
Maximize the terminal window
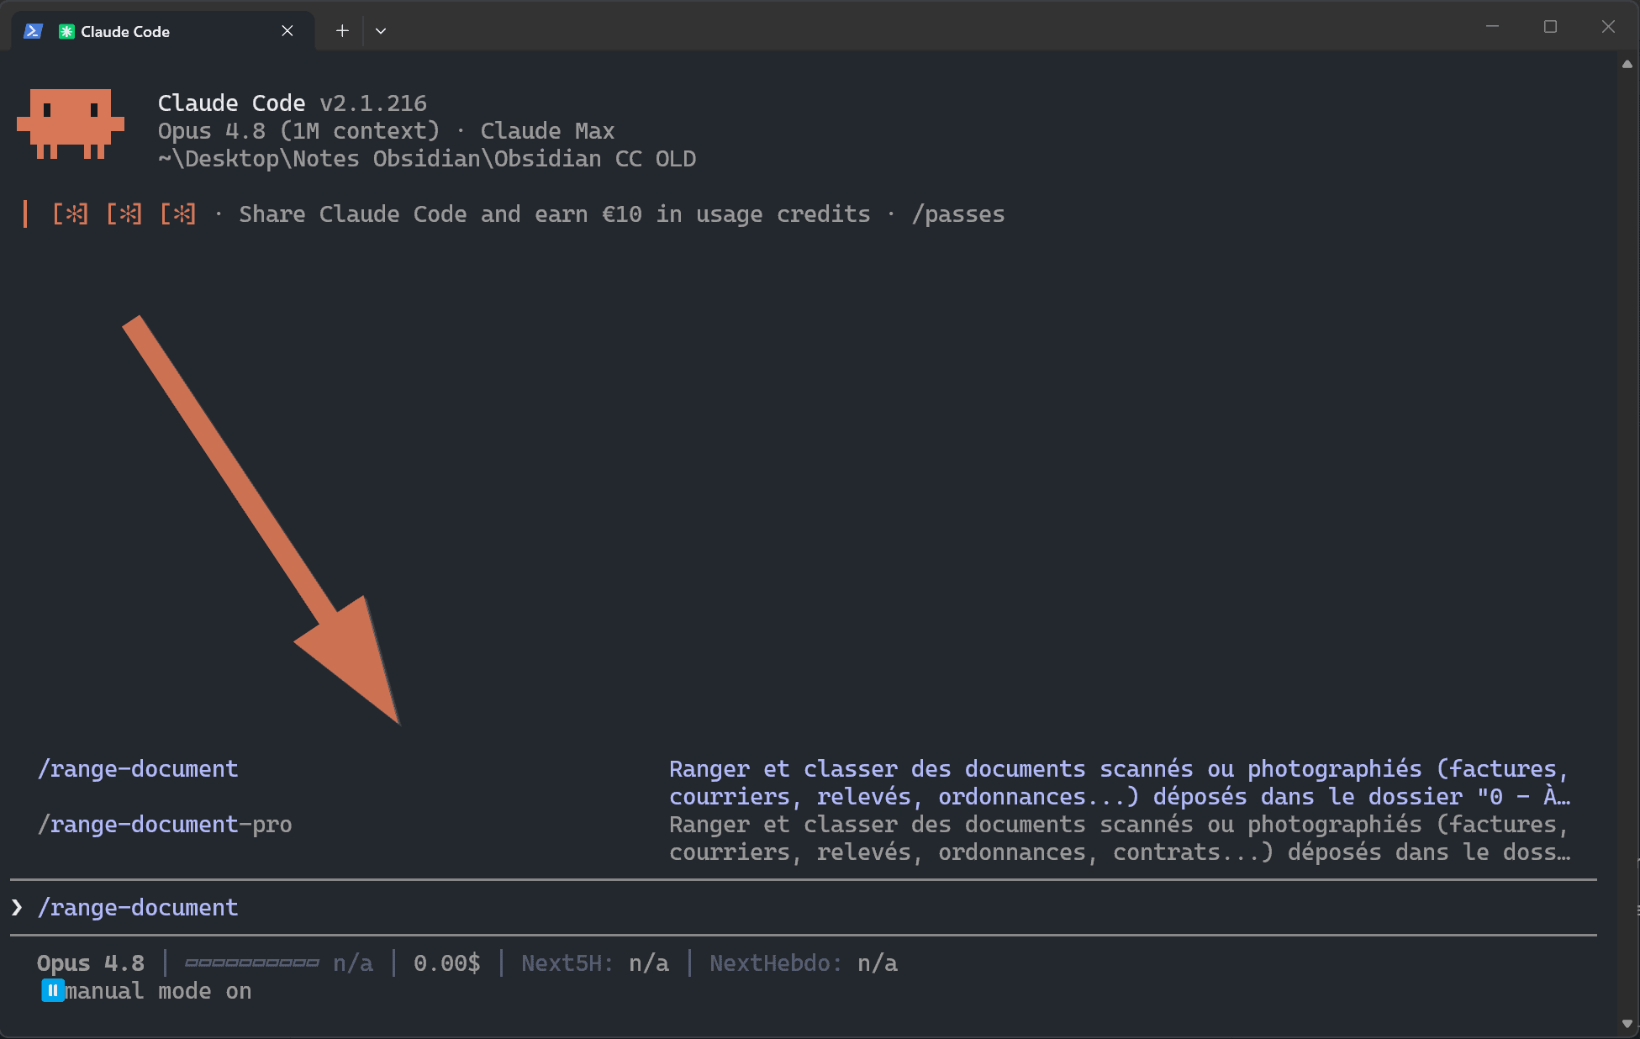[x=1550, y=27]
